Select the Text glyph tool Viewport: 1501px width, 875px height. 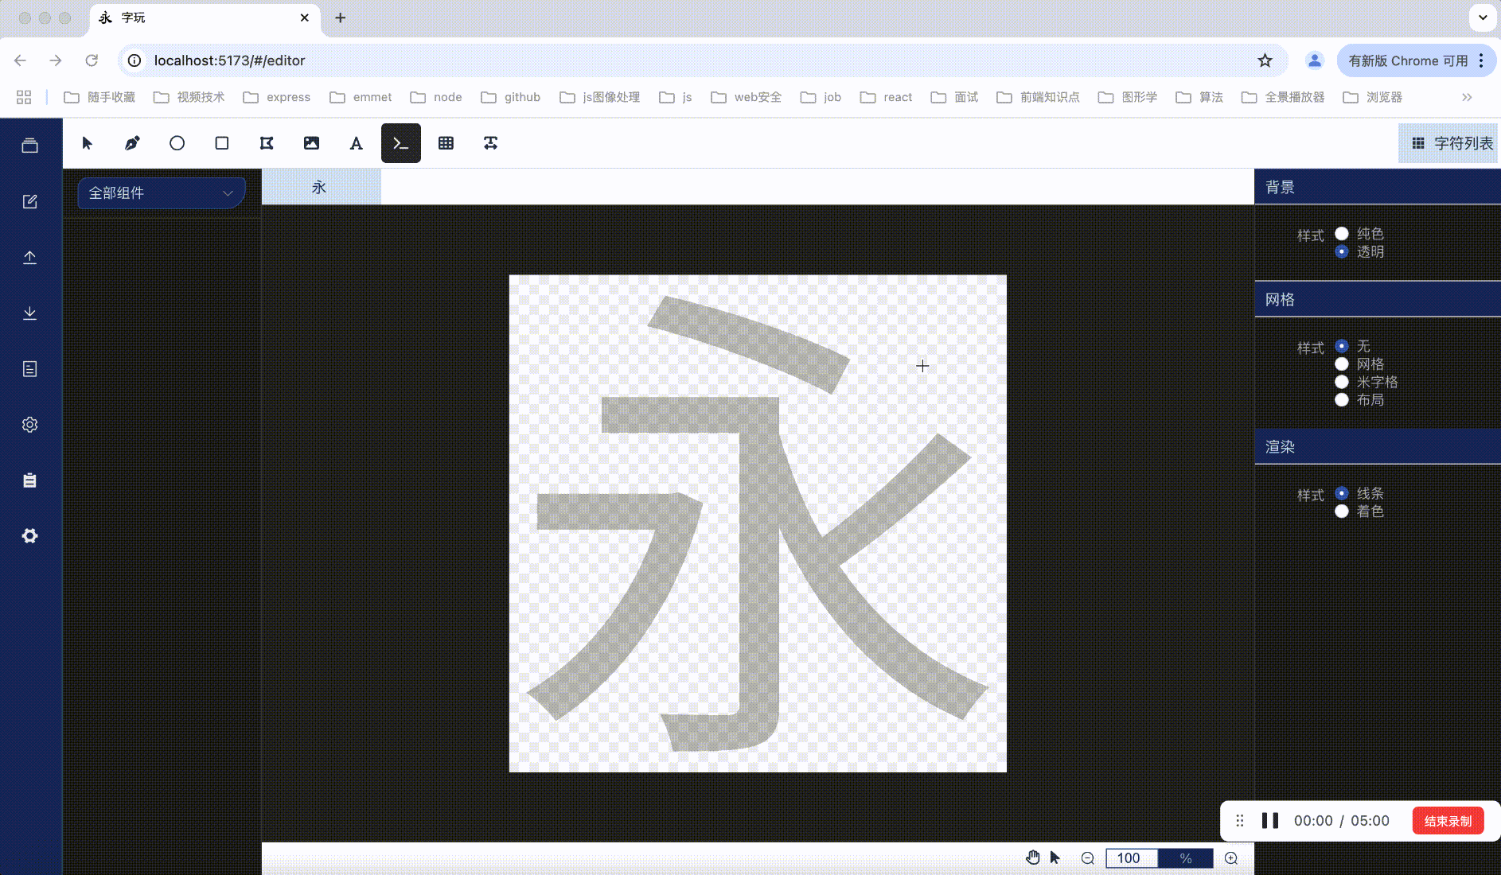coord(356,143)
